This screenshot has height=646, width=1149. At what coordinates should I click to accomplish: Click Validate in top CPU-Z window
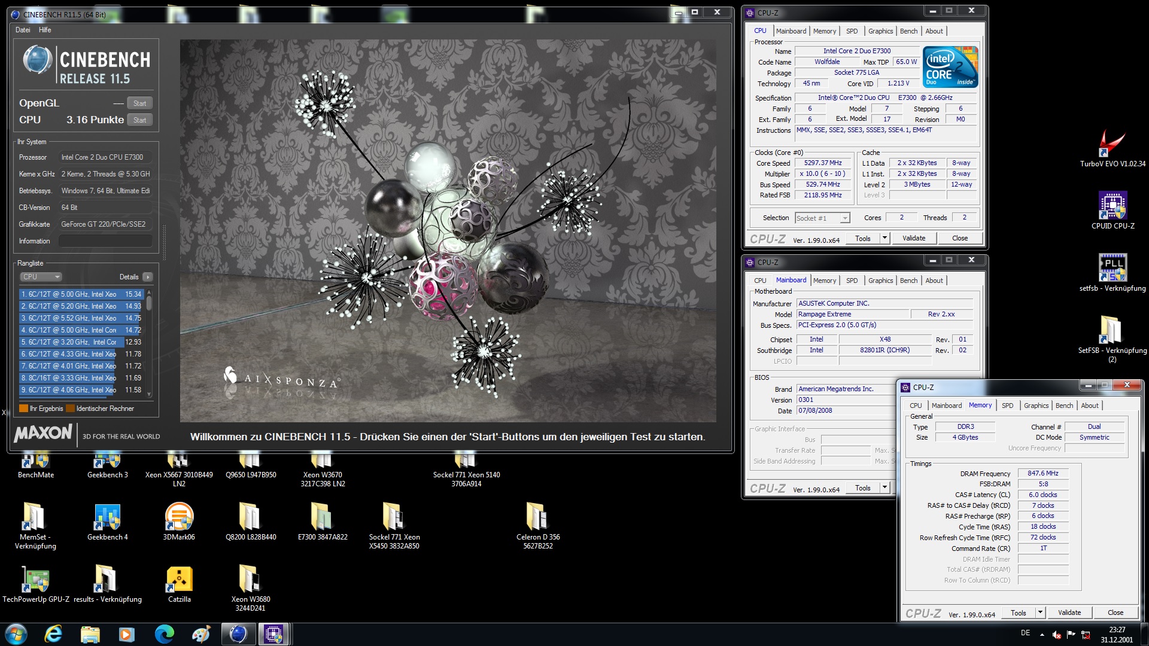(x=914, y=238)
